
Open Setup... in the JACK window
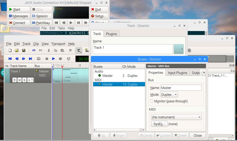point(99,16)
